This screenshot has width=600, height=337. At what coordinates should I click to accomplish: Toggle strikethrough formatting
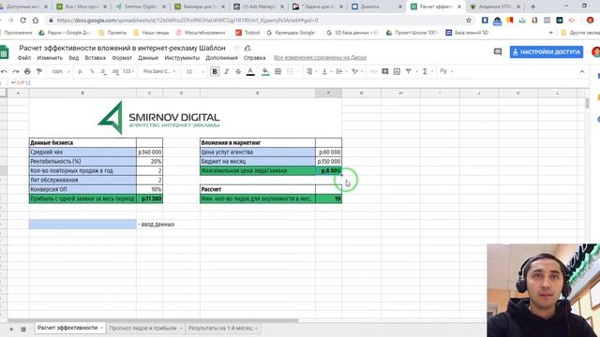pos(238,71)
